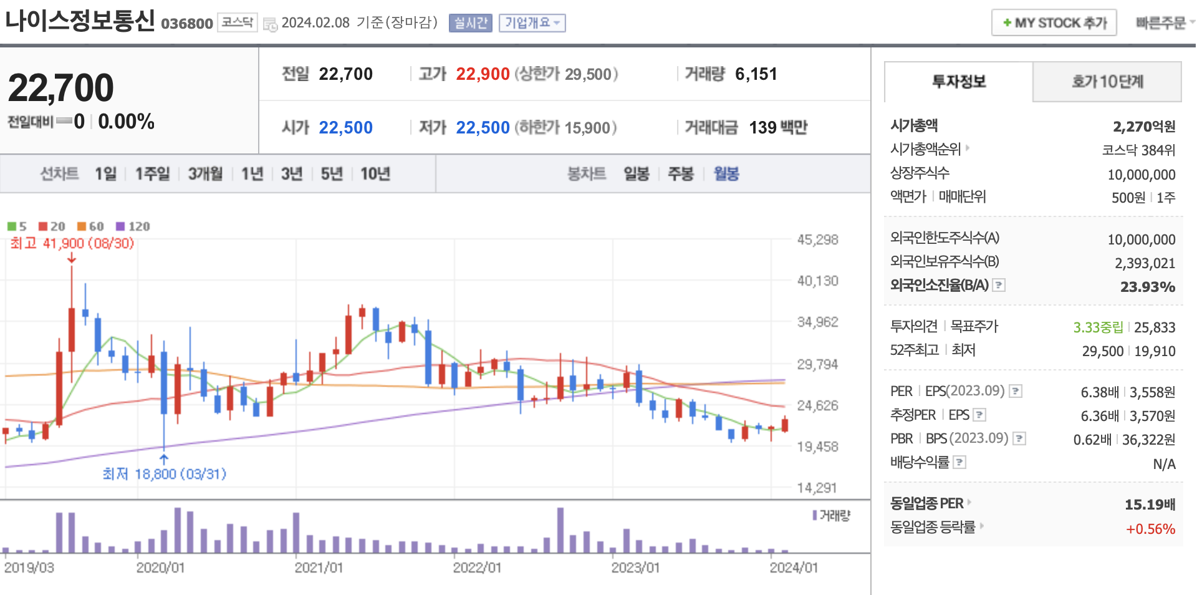
Task: Click the stock code 036800
Action: (x=187, y=24)
